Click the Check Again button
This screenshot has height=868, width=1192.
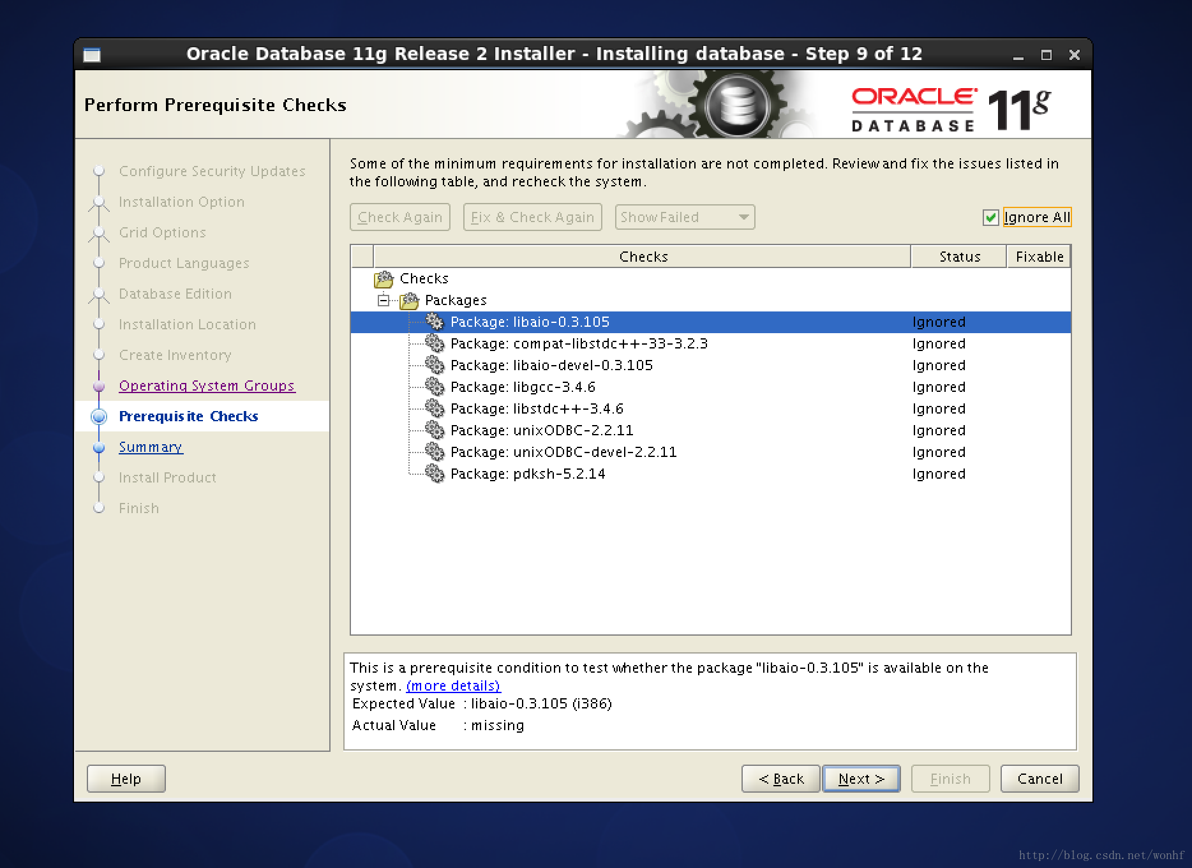(400, 217)
